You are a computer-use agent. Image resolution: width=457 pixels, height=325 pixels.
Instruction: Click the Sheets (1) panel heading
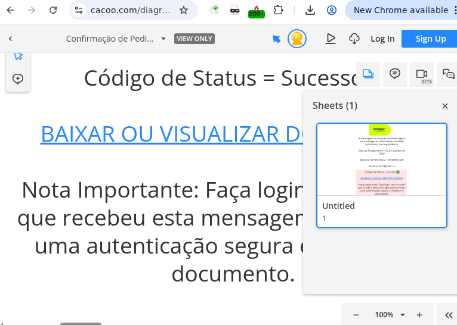(335, 105)
